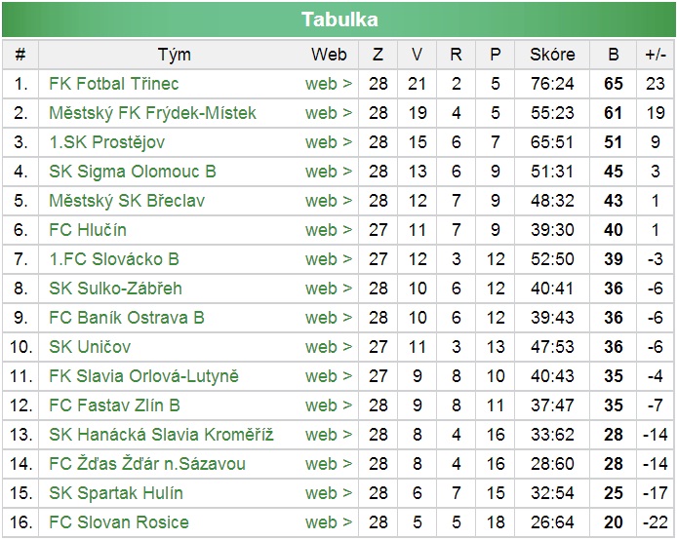Image resolution: width=677 pixels, height=540 pixels.
Task: Open FK Fotbal Třinec team link
Action: click(x=113, y=84)
